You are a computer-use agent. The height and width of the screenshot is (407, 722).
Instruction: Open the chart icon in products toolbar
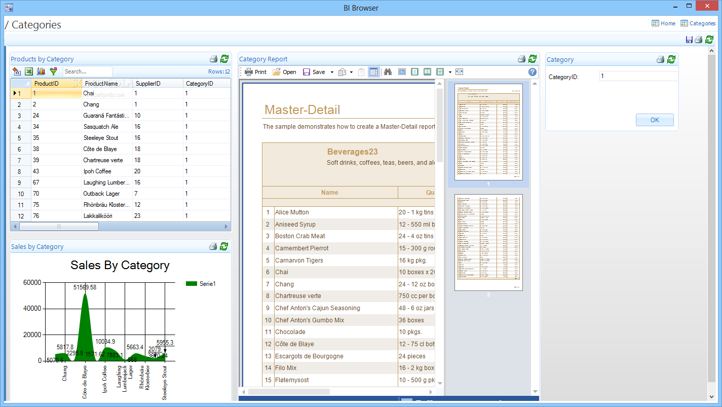[x=41, y=71]
